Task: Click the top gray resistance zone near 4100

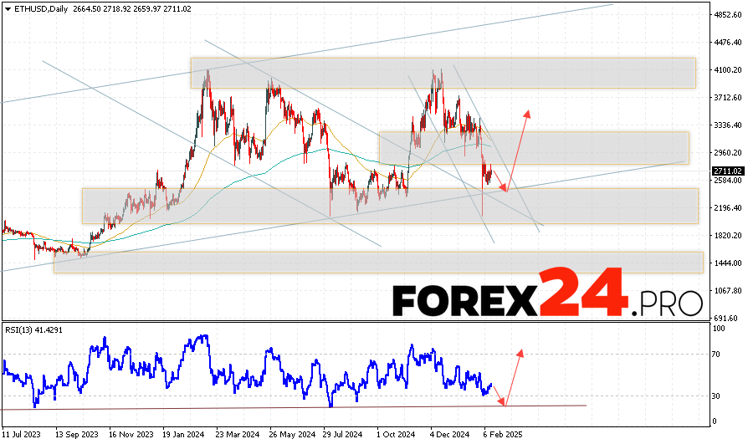Action: pos(443,73)
